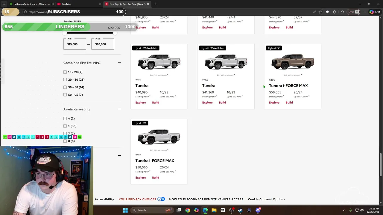Show hidden system tray icons

[x=344, y=210]
